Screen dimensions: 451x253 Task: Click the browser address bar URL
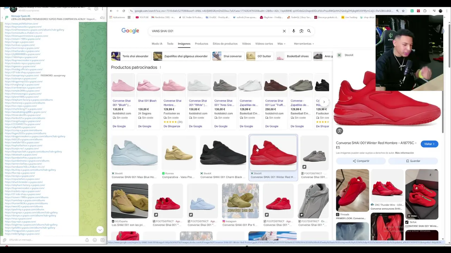[x=262, y=11]
